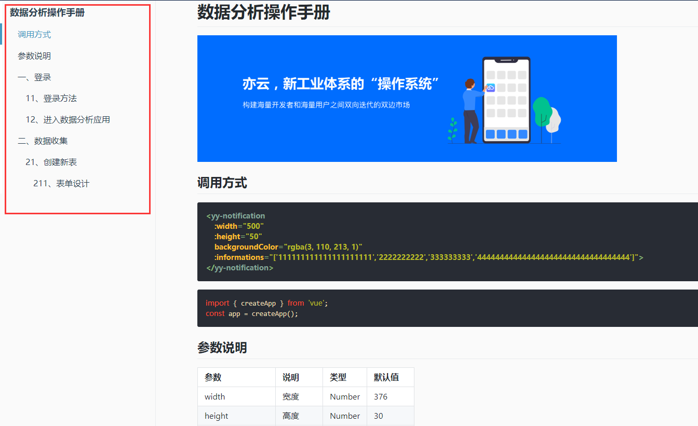
Task: Click the 30 default value cell
Action: (x=391, y=416)
